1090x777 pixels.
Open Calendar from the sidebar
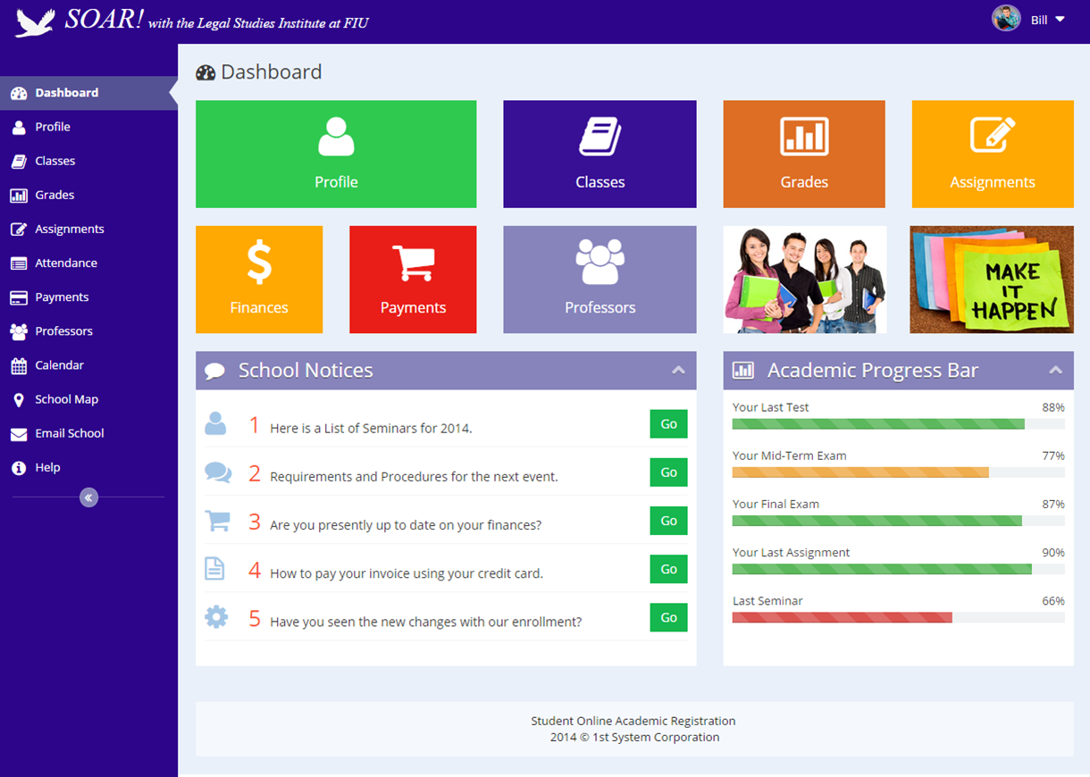[x=59, y=365]
